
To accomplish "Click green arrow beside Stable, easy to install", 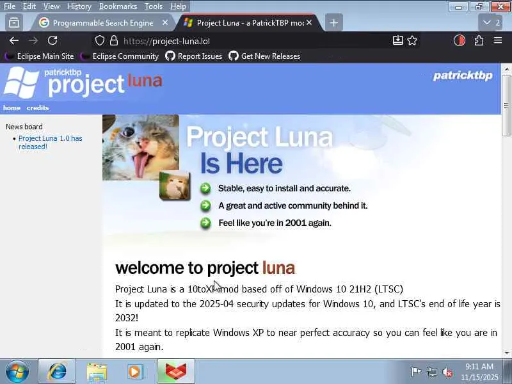I will [x=205, y=188].
